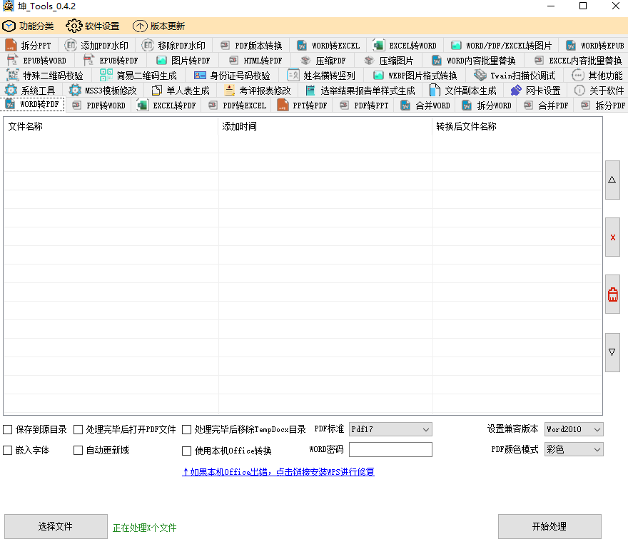Switch to the PDF转EXCEL tab
The image size is (628, 559).
click(x=237, y=106)
